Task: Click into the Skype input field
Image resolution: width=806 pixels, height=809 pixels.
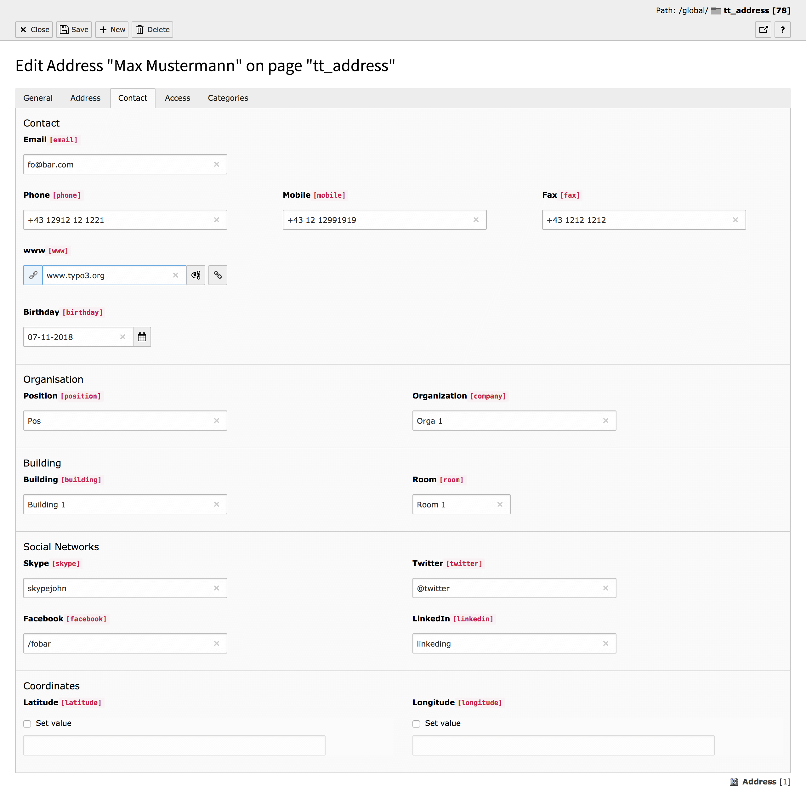Action: [117, 588]
